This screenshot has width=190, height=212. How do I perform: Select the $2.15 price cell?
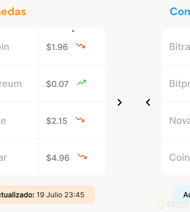[x=72, y=120]
